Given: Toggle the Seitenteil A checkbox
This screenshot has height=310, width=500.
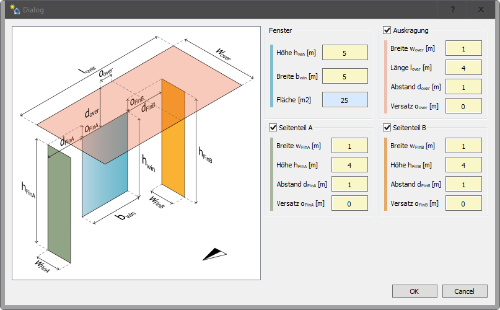Looking at the screenshot, I should 273,128.
